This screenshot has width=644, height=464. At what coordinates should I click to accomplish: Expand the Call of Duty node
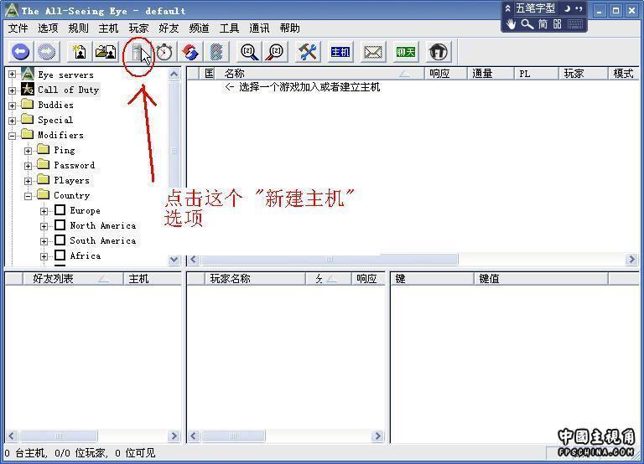tap(13, 90)
